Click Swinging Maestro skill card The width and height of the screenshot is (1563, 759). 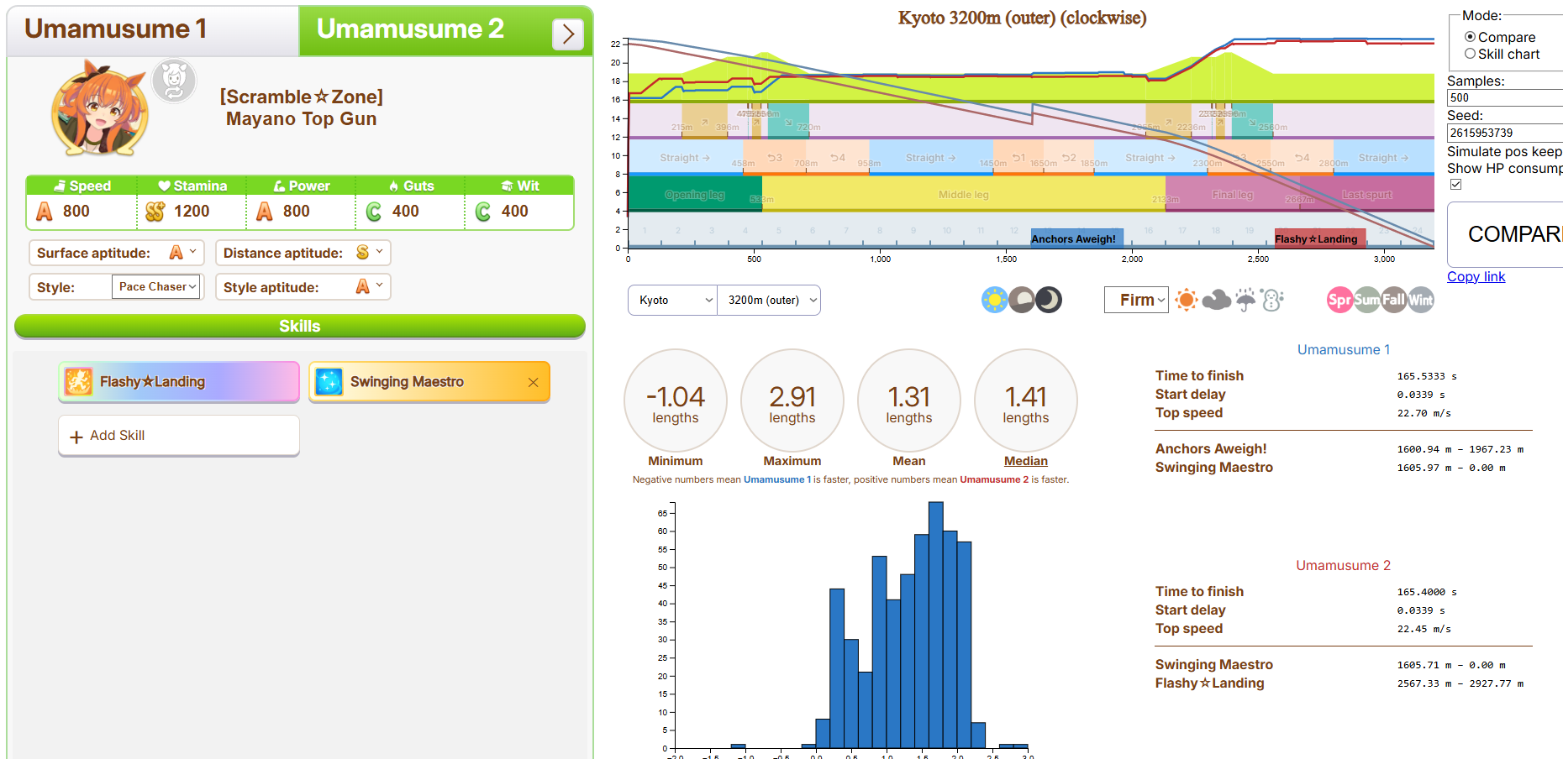click(x=429, y=382)
